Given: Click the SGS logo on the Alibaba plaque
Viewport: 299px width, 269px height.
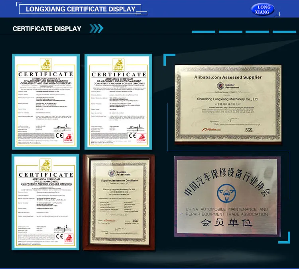Looking at the screenshot, I should tap(248, 130).
